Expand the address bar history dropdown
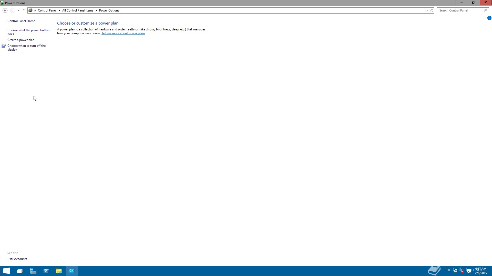The height and width of the screenshot is (276, 492). pos(426,10)
